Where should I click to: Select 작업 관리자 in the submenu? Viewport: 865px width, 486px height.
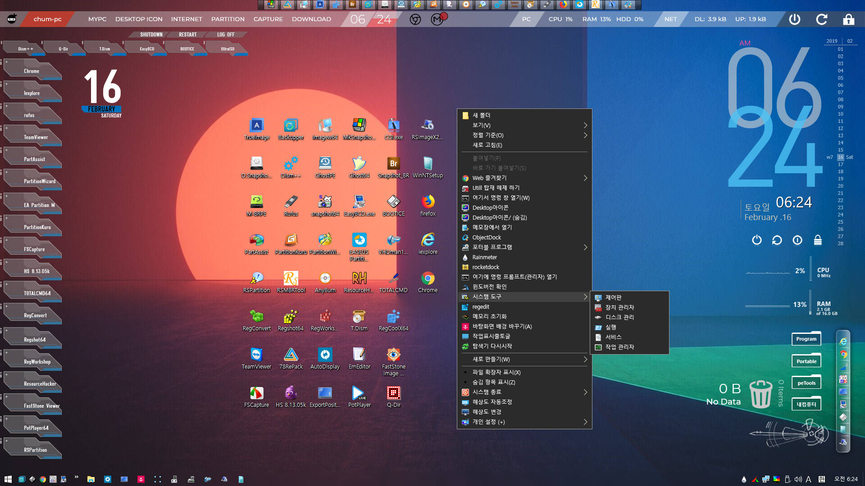click(629, 347)
